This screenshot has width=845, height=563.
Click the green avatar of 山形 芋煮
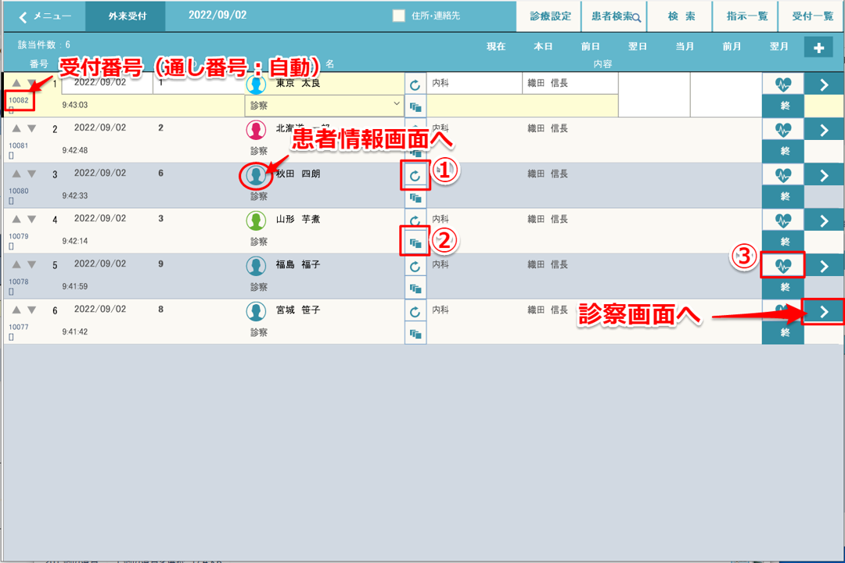click(256, 220)
